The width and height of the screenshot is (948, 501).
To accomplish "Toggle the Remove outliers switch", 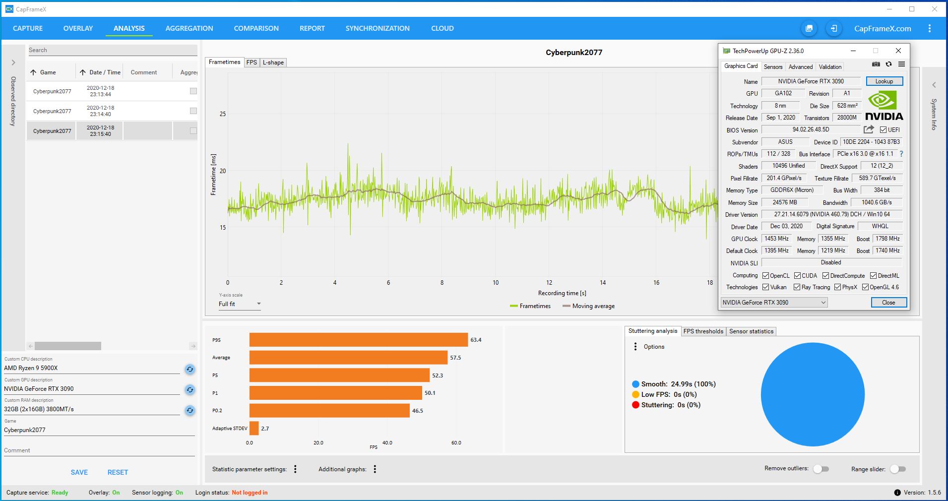I will [821, 469].
